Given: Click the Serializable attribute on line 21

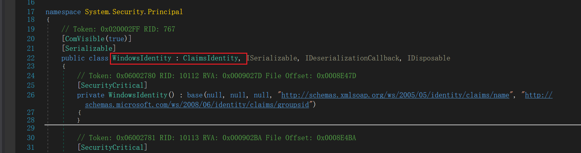Looking at the screenshot, I should pos(89,49).
